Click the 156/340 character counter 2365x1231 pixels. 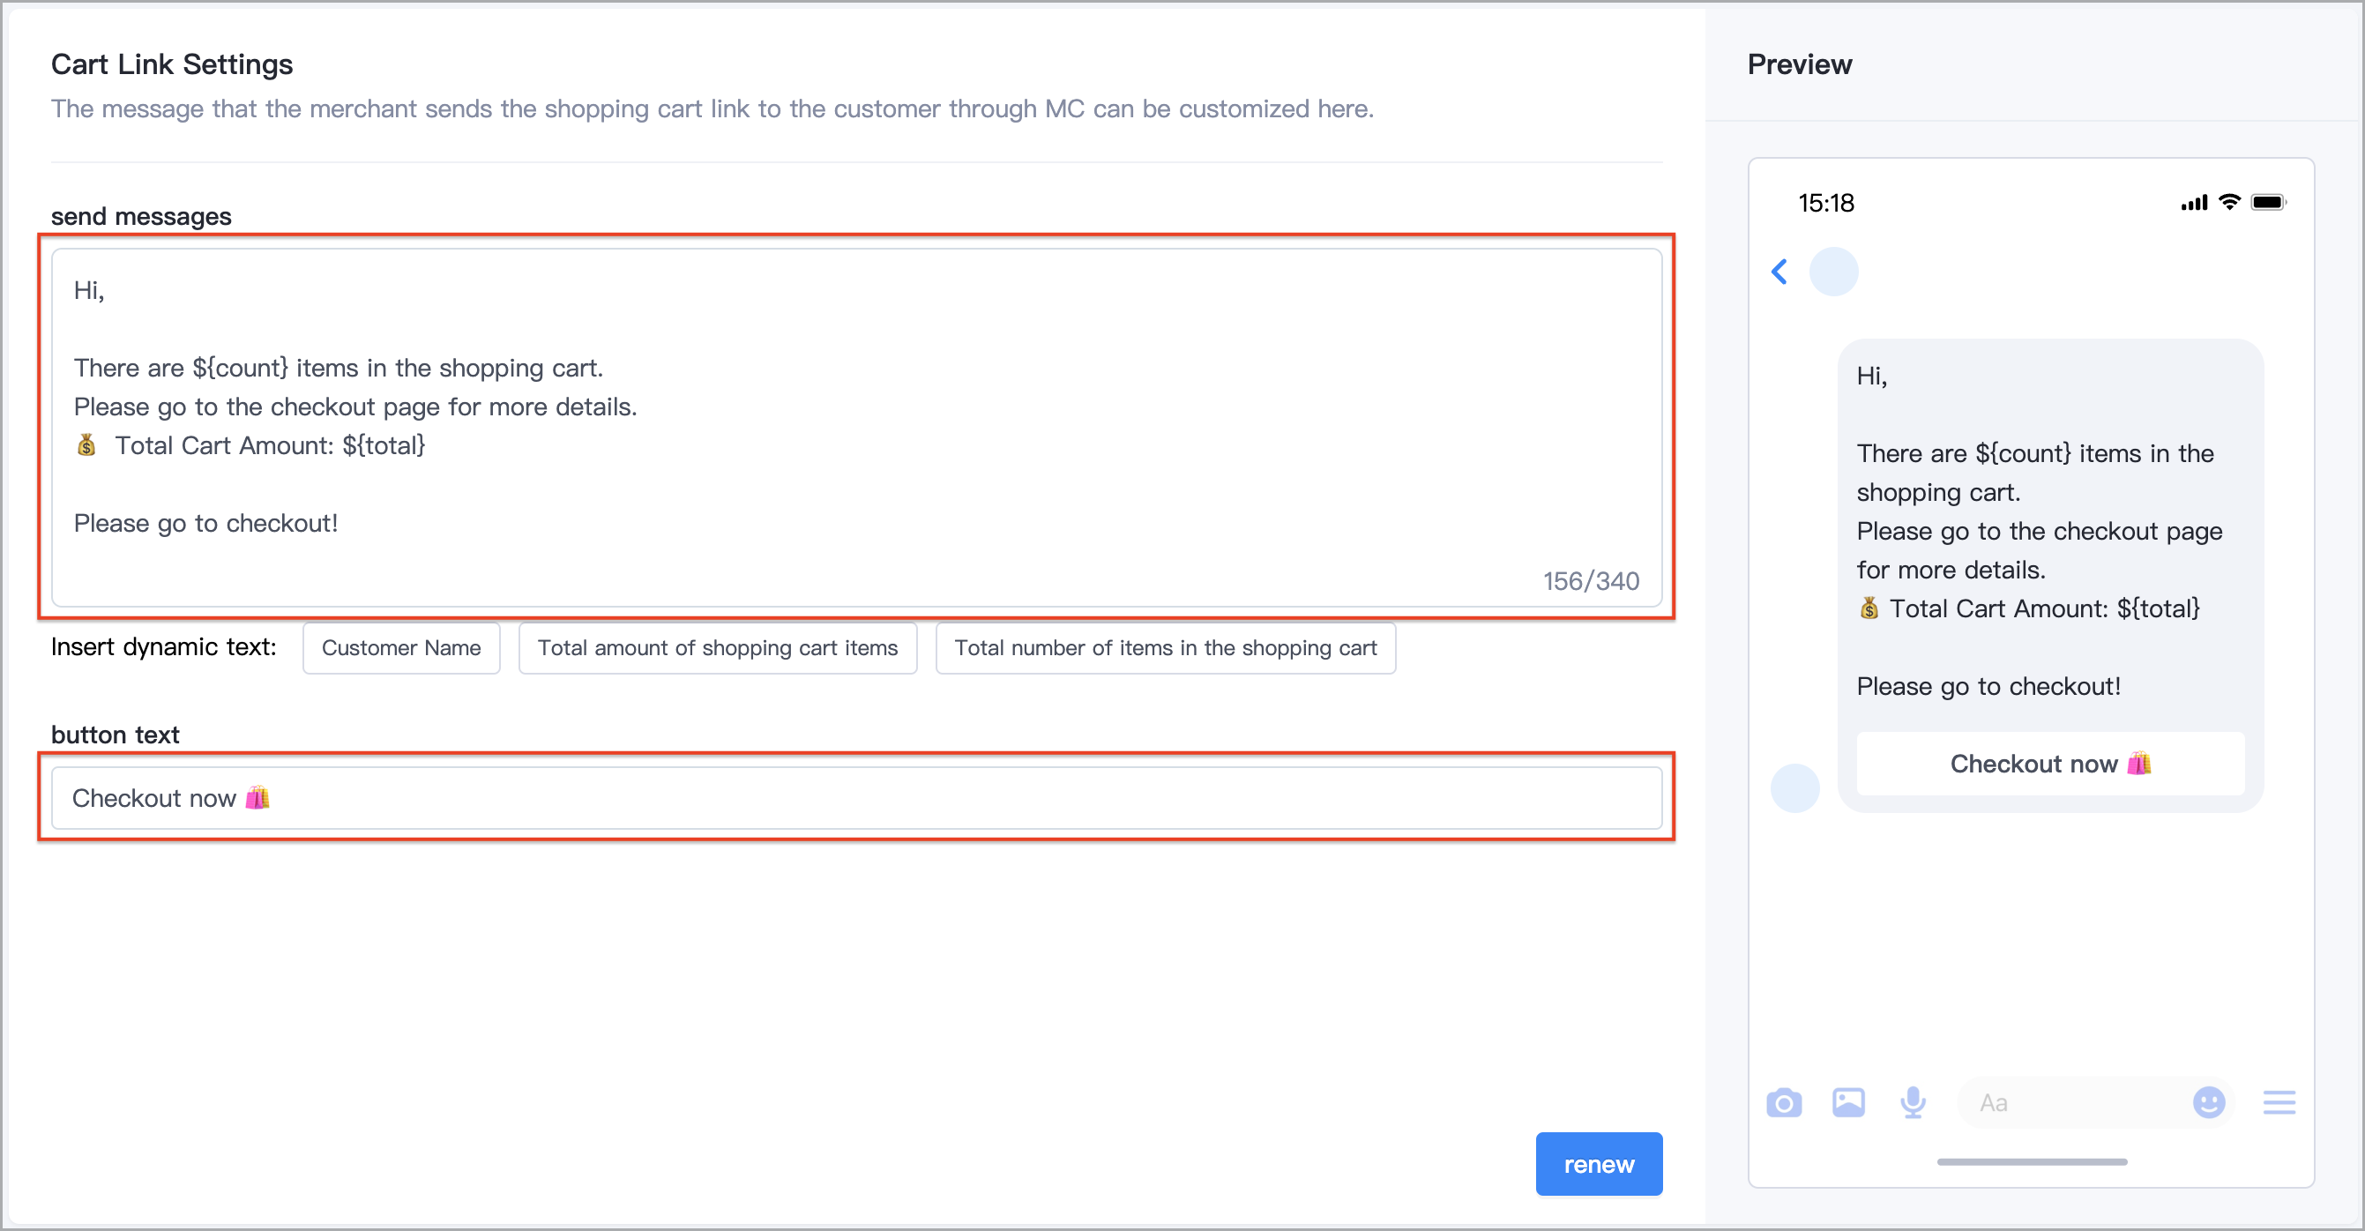coord(1591,581)
